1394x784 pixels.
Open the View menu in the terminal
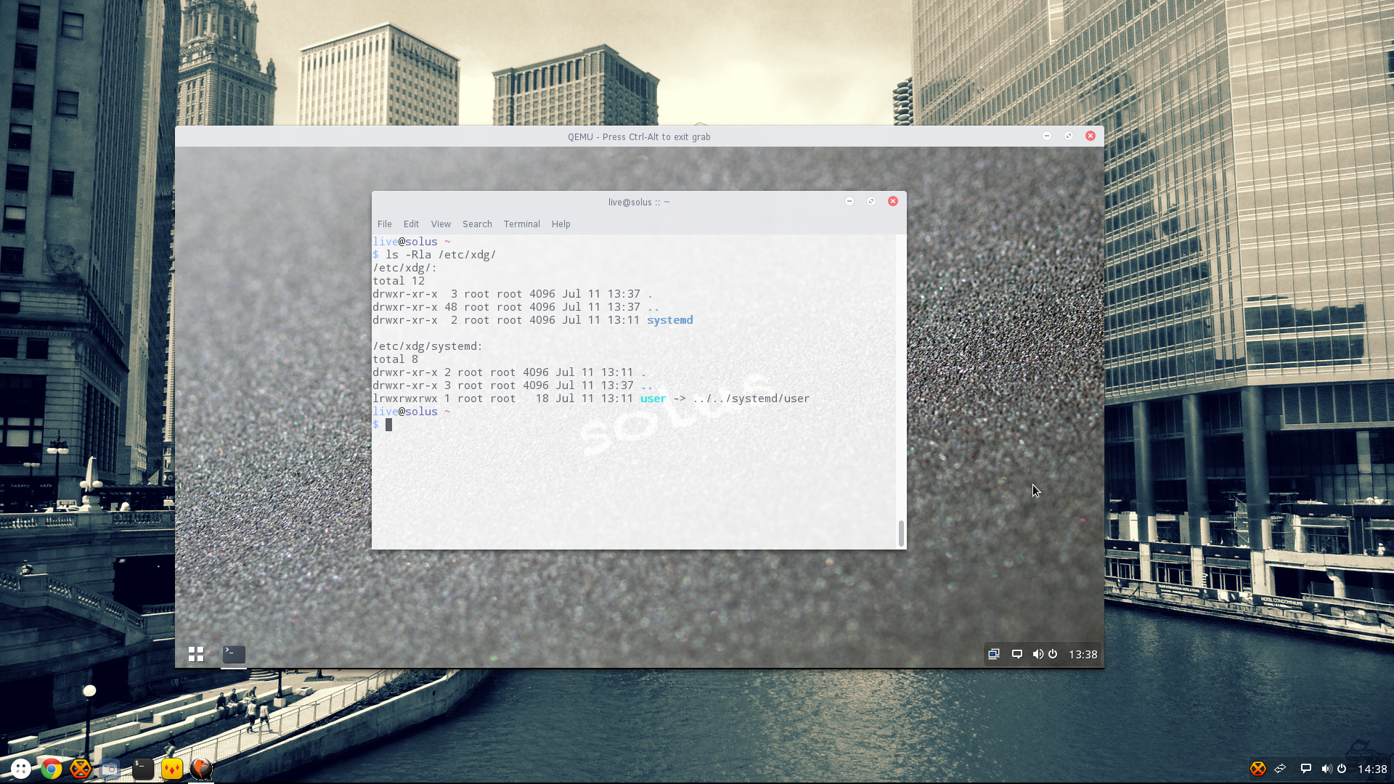[441, 224]
